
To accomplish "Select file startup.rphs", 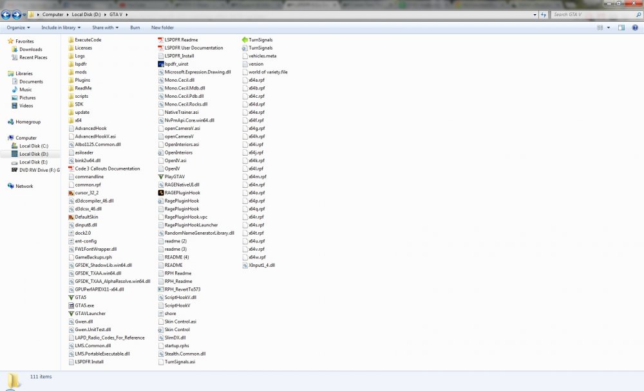I will click(174, 346).
